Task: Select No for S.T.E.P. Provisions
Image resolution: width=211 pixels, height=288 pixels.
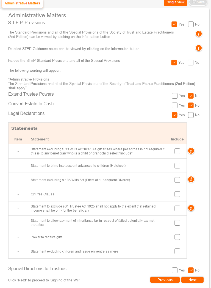Action: tap(191, 24)
